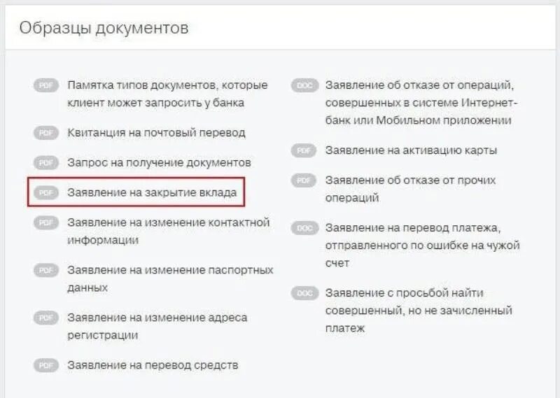Click PDF icon for Запрос на получение документов
Screen dimensions: 560x398
pyautogui.click(x=46, y=162)
